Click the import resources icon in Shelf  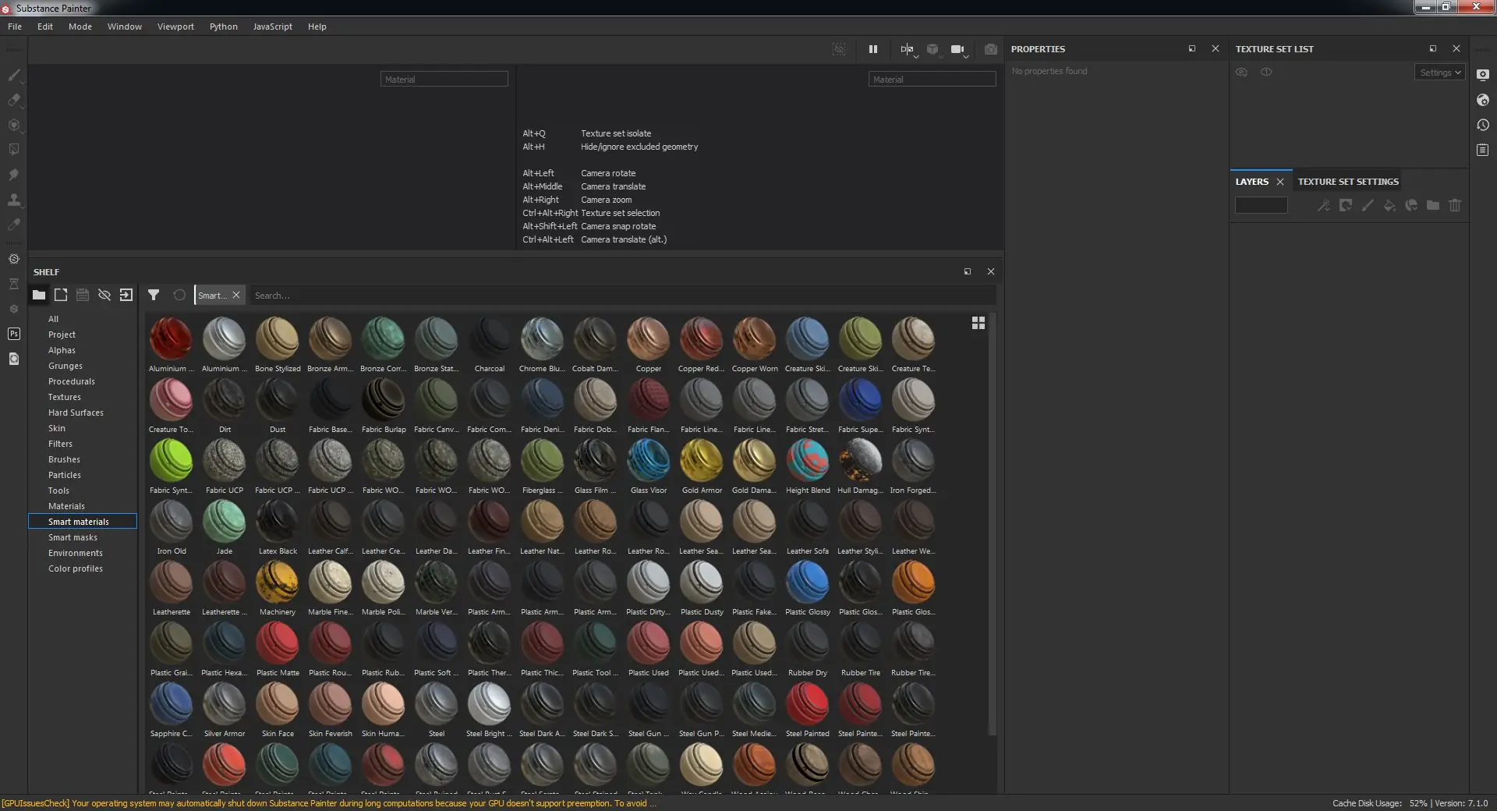click(x=126, y=295)
